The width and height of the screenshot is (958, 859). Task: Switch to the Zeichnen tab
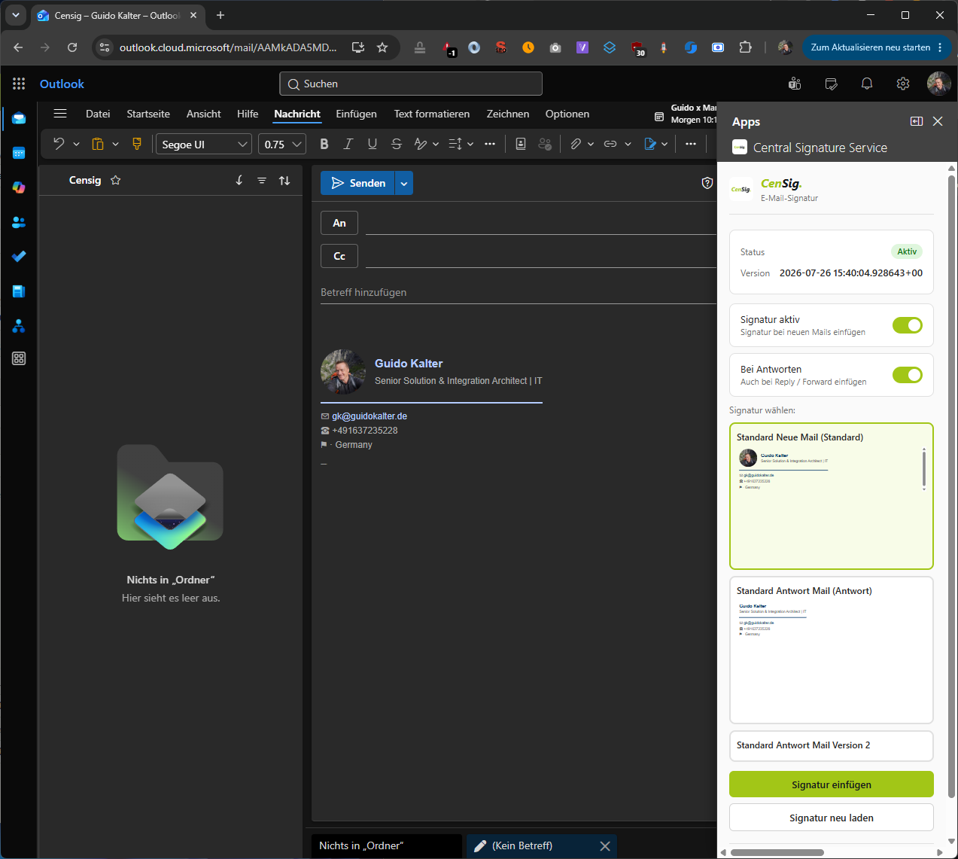point(508,114)
